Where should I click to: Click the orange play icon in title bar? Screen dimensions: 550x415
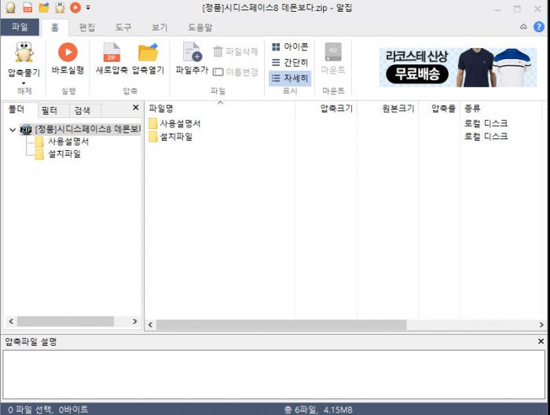point(75,8)
